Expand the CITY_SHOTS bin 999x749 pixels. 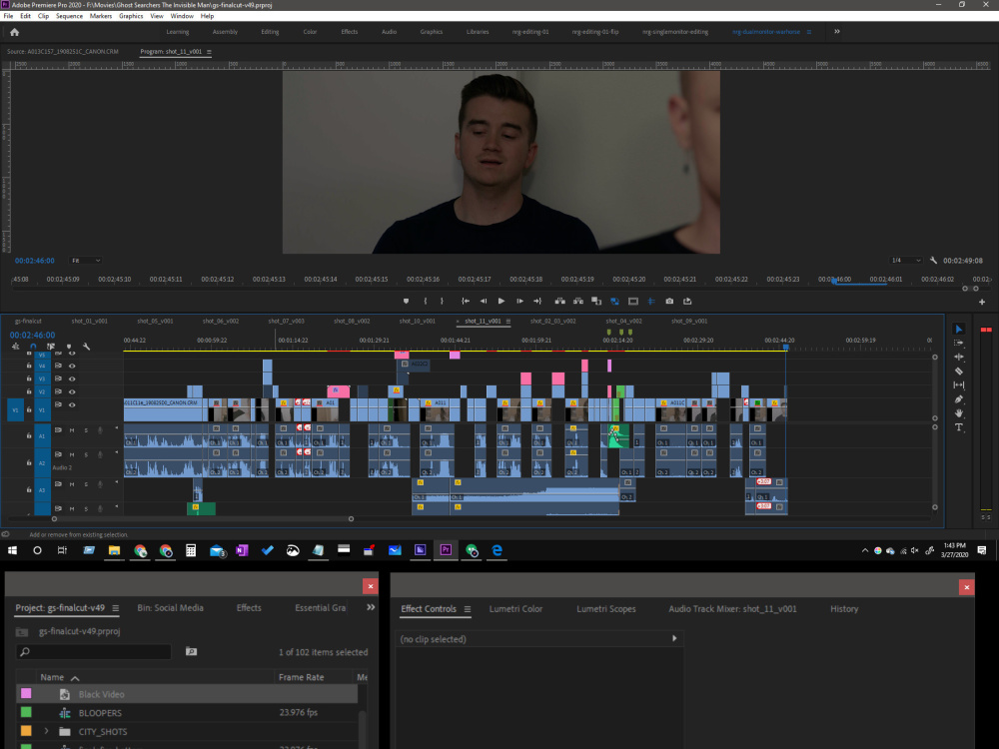click(x=46, y=731)
